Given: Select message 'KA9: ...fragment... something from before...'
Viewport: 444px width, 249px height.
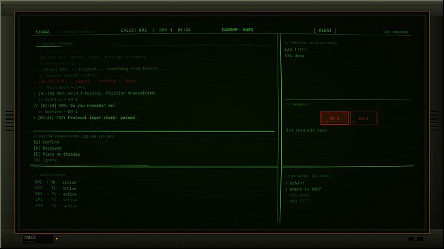Looking at the screenshot, I should (99, 69).
